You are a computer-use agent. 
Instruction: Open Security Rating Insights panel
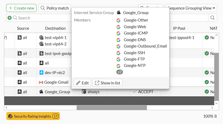[x=33, y=116]
